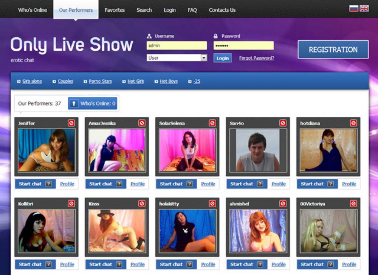Screen dimensions: 378x275
Task: Click the red status icon on Jeniffer's card
Action: [x=71, y=123]
